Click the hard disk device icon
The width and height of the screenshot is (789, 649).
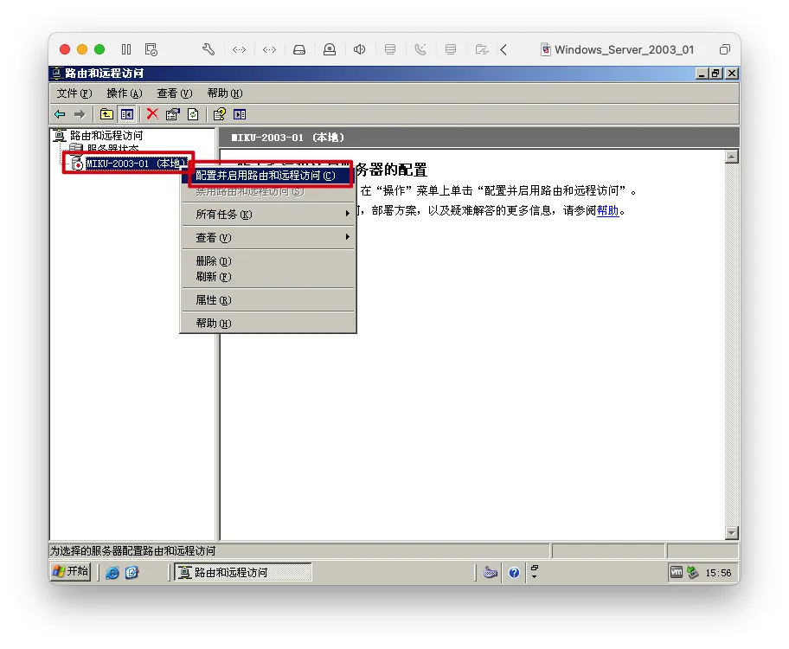[x=299, y=49]
